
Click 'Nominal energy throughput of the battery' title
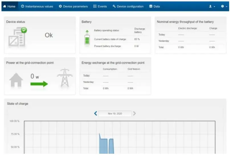185,22
